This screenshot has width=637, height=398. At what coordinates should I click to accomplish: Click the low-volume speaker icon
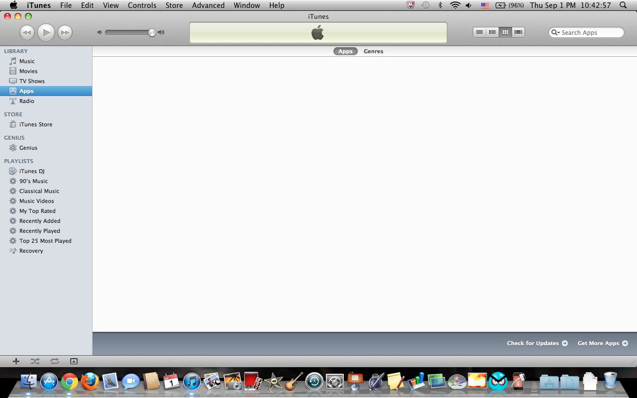click(x=100, y=32)
